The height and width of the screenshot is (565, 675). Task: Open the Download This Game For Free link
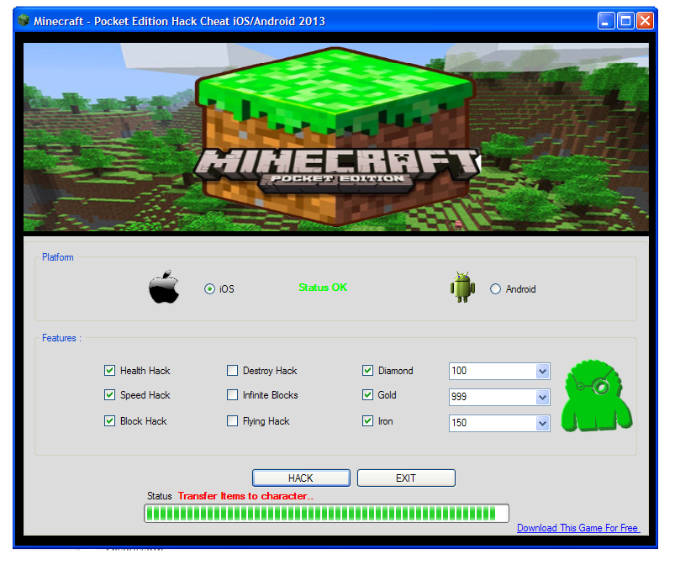click(x=578, y=528)
